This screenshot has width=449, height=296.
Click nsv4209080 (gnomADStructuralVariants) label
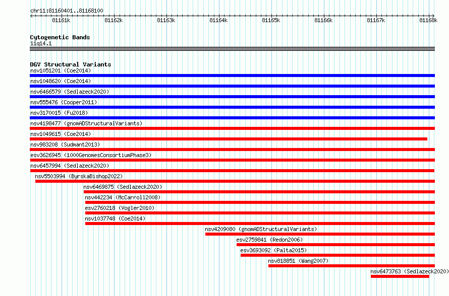point(261,229)
